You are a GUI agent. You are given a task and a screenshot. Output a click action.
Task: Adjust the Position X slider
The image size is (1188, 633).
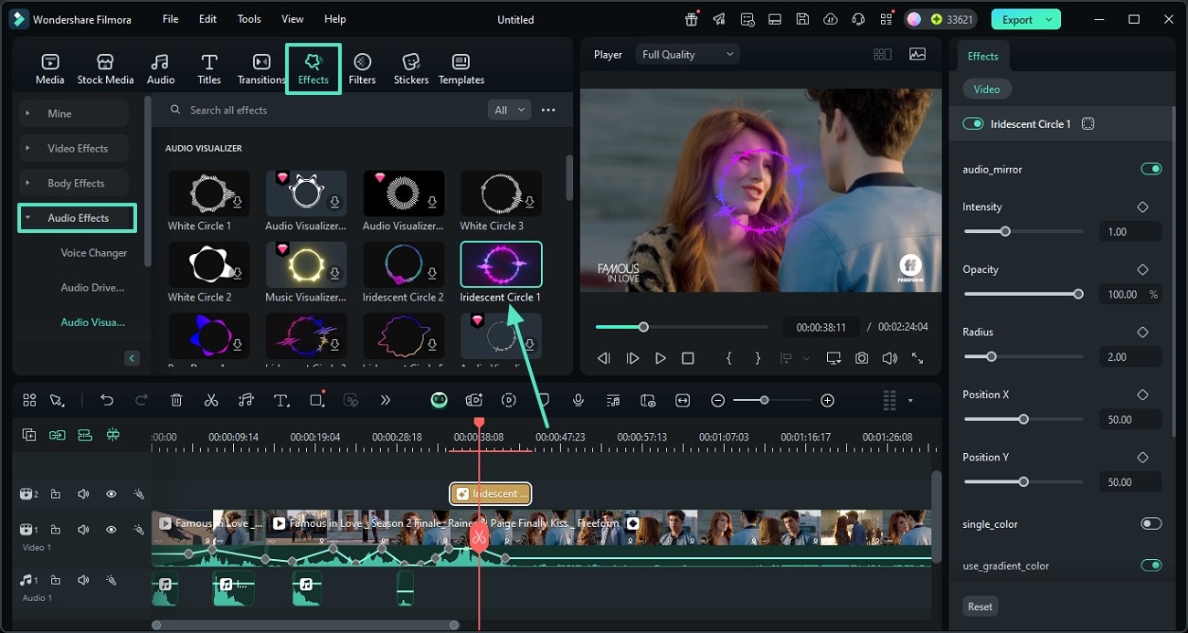pyautogui.click(x=1024, y=419)
